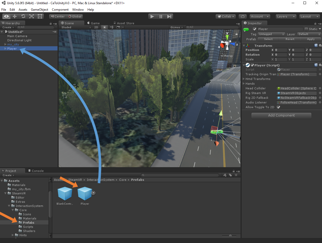Open the cloud services panel
Image resolution: width=322 pixels, height=243 pixels.
tap(243, 16)
